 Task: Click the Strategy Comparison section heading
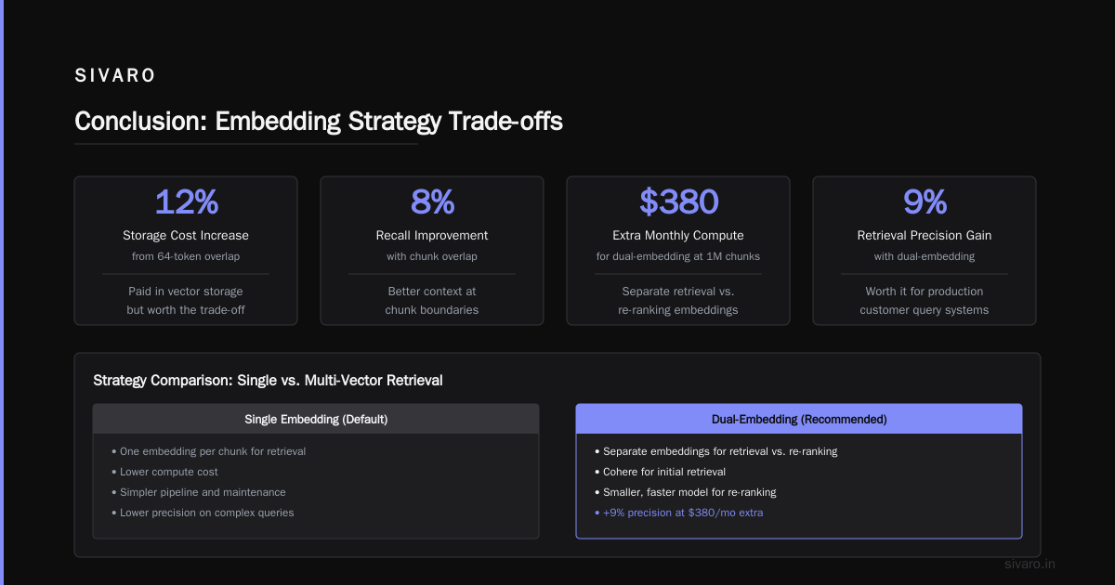point(269,380)
